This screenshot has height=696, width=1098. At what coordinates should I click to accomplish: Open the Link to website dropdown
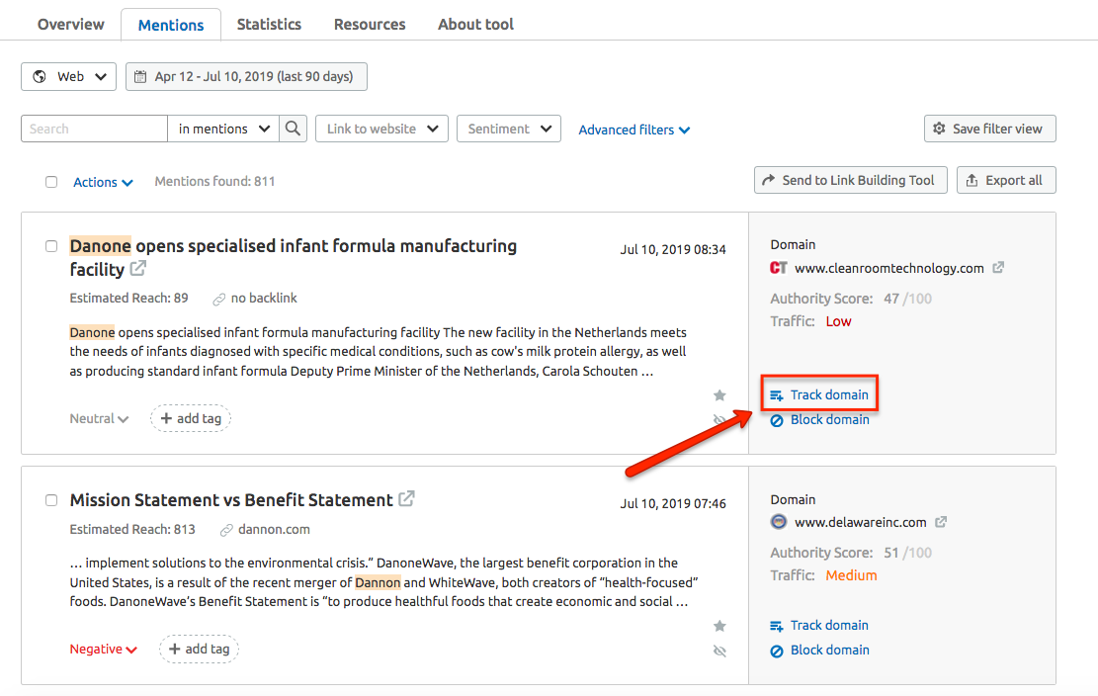pos(381,129)
